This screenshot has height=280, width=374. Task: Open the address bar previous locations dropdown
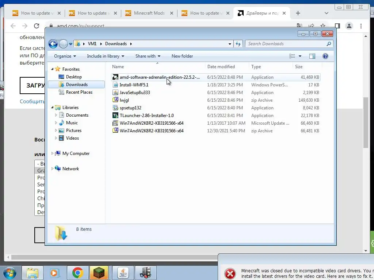(x=230, y=44)
